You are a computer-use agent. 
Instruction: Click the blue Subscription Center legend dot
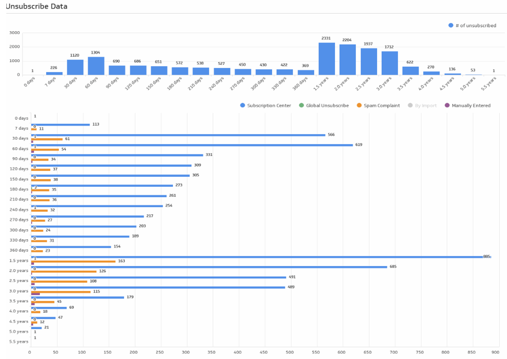click(243, 105)
